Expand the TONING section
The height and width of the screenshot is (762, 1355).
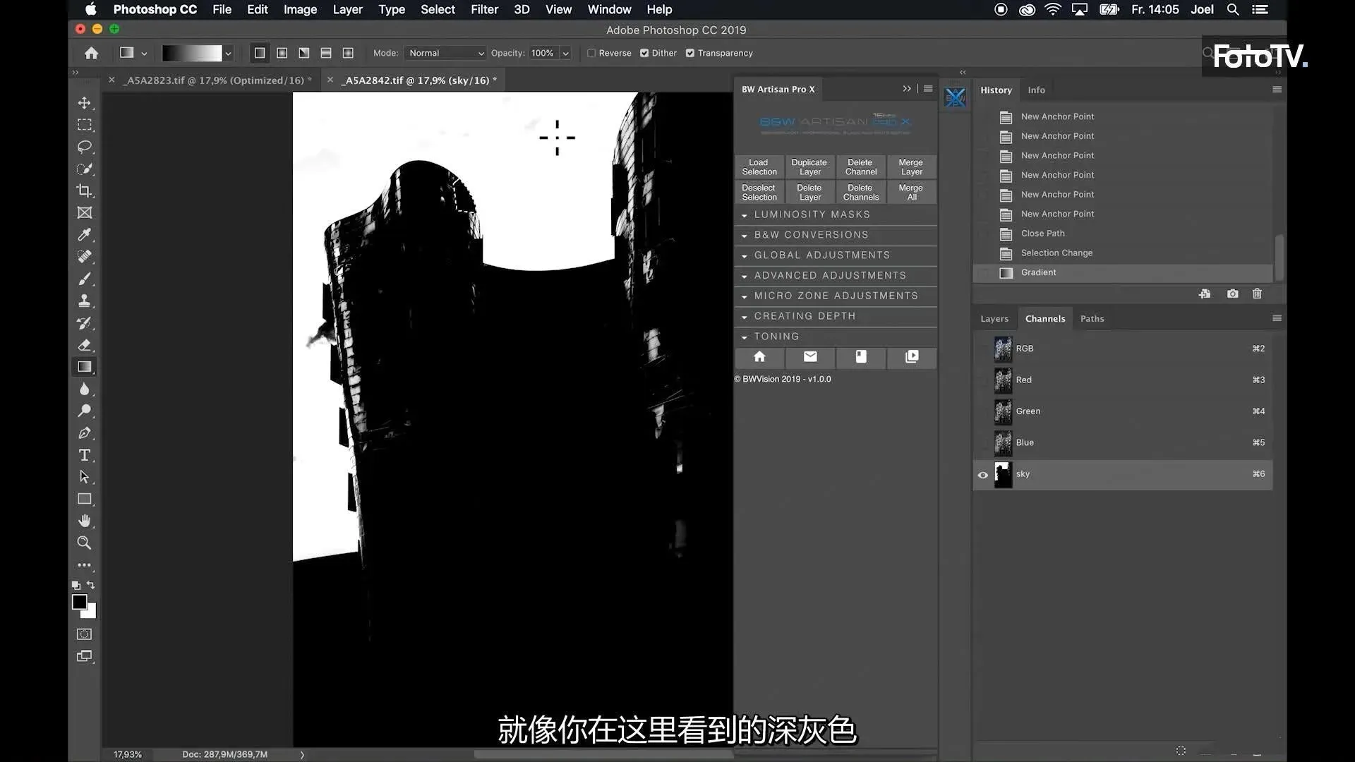(x=776, y=337)
